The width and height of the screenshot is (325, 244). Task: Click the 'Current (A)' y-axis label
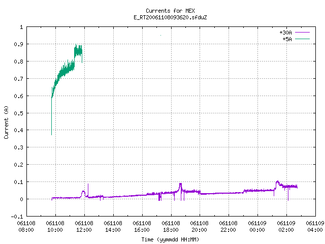(x=6, y=122)
